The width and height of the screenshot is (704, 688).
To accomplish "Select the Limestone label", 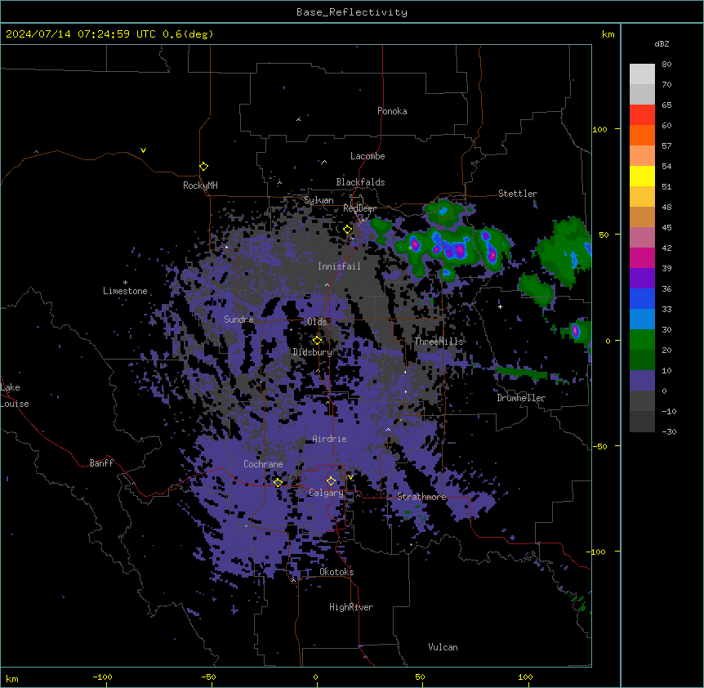I will pos(125,291).
